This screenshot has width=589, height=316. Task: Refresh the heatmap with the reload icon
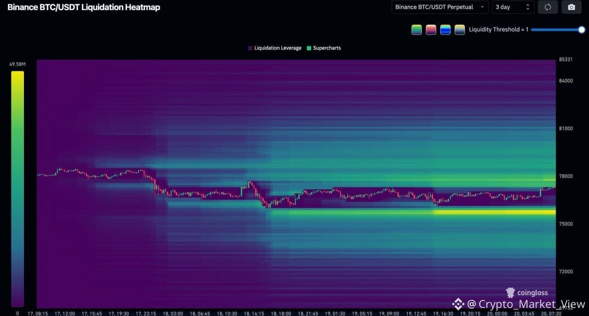tap(548, 7)
